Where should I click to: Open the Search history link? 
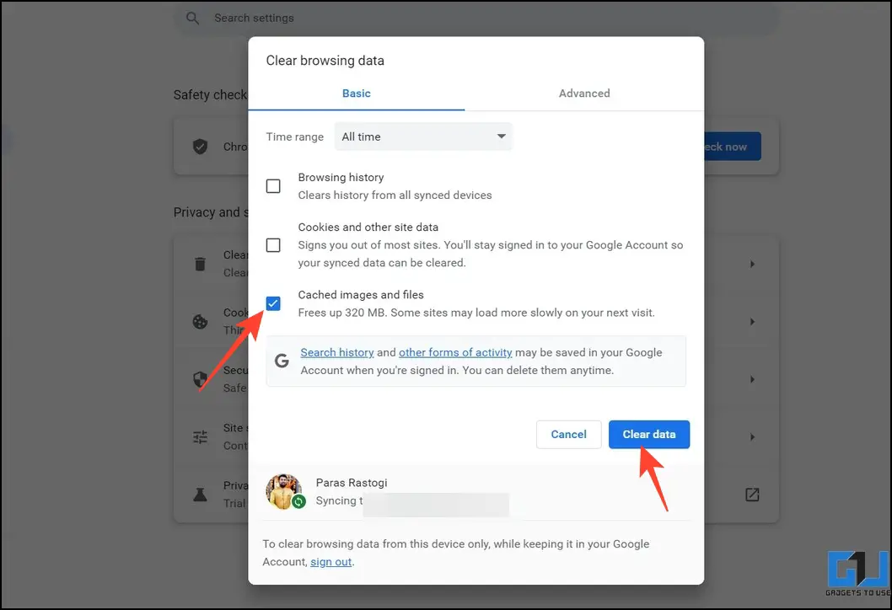point(336,352)
